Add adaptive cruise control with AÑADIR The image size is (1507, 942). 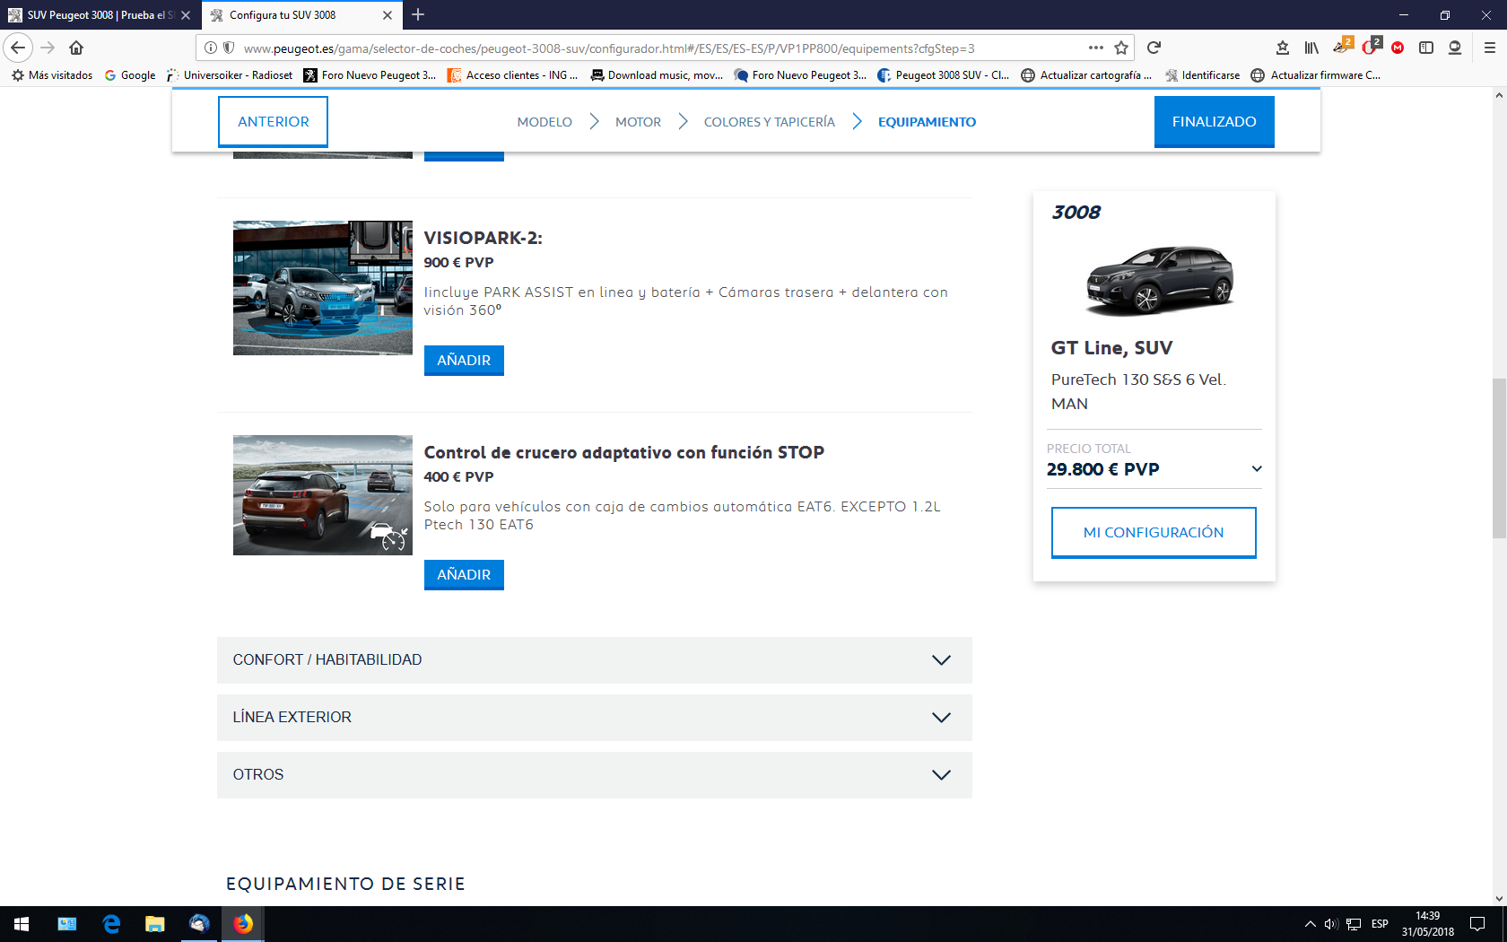(464, 575)
